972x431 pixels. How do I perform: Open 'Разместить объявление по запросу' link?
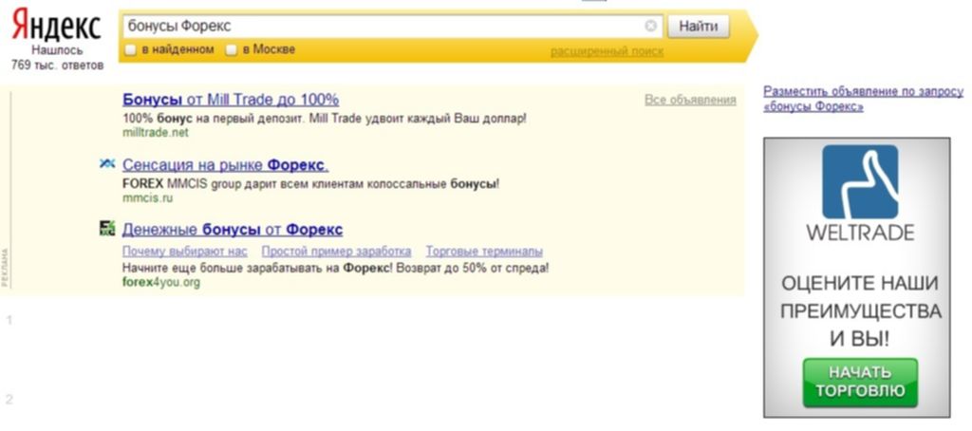coord(864,99)
